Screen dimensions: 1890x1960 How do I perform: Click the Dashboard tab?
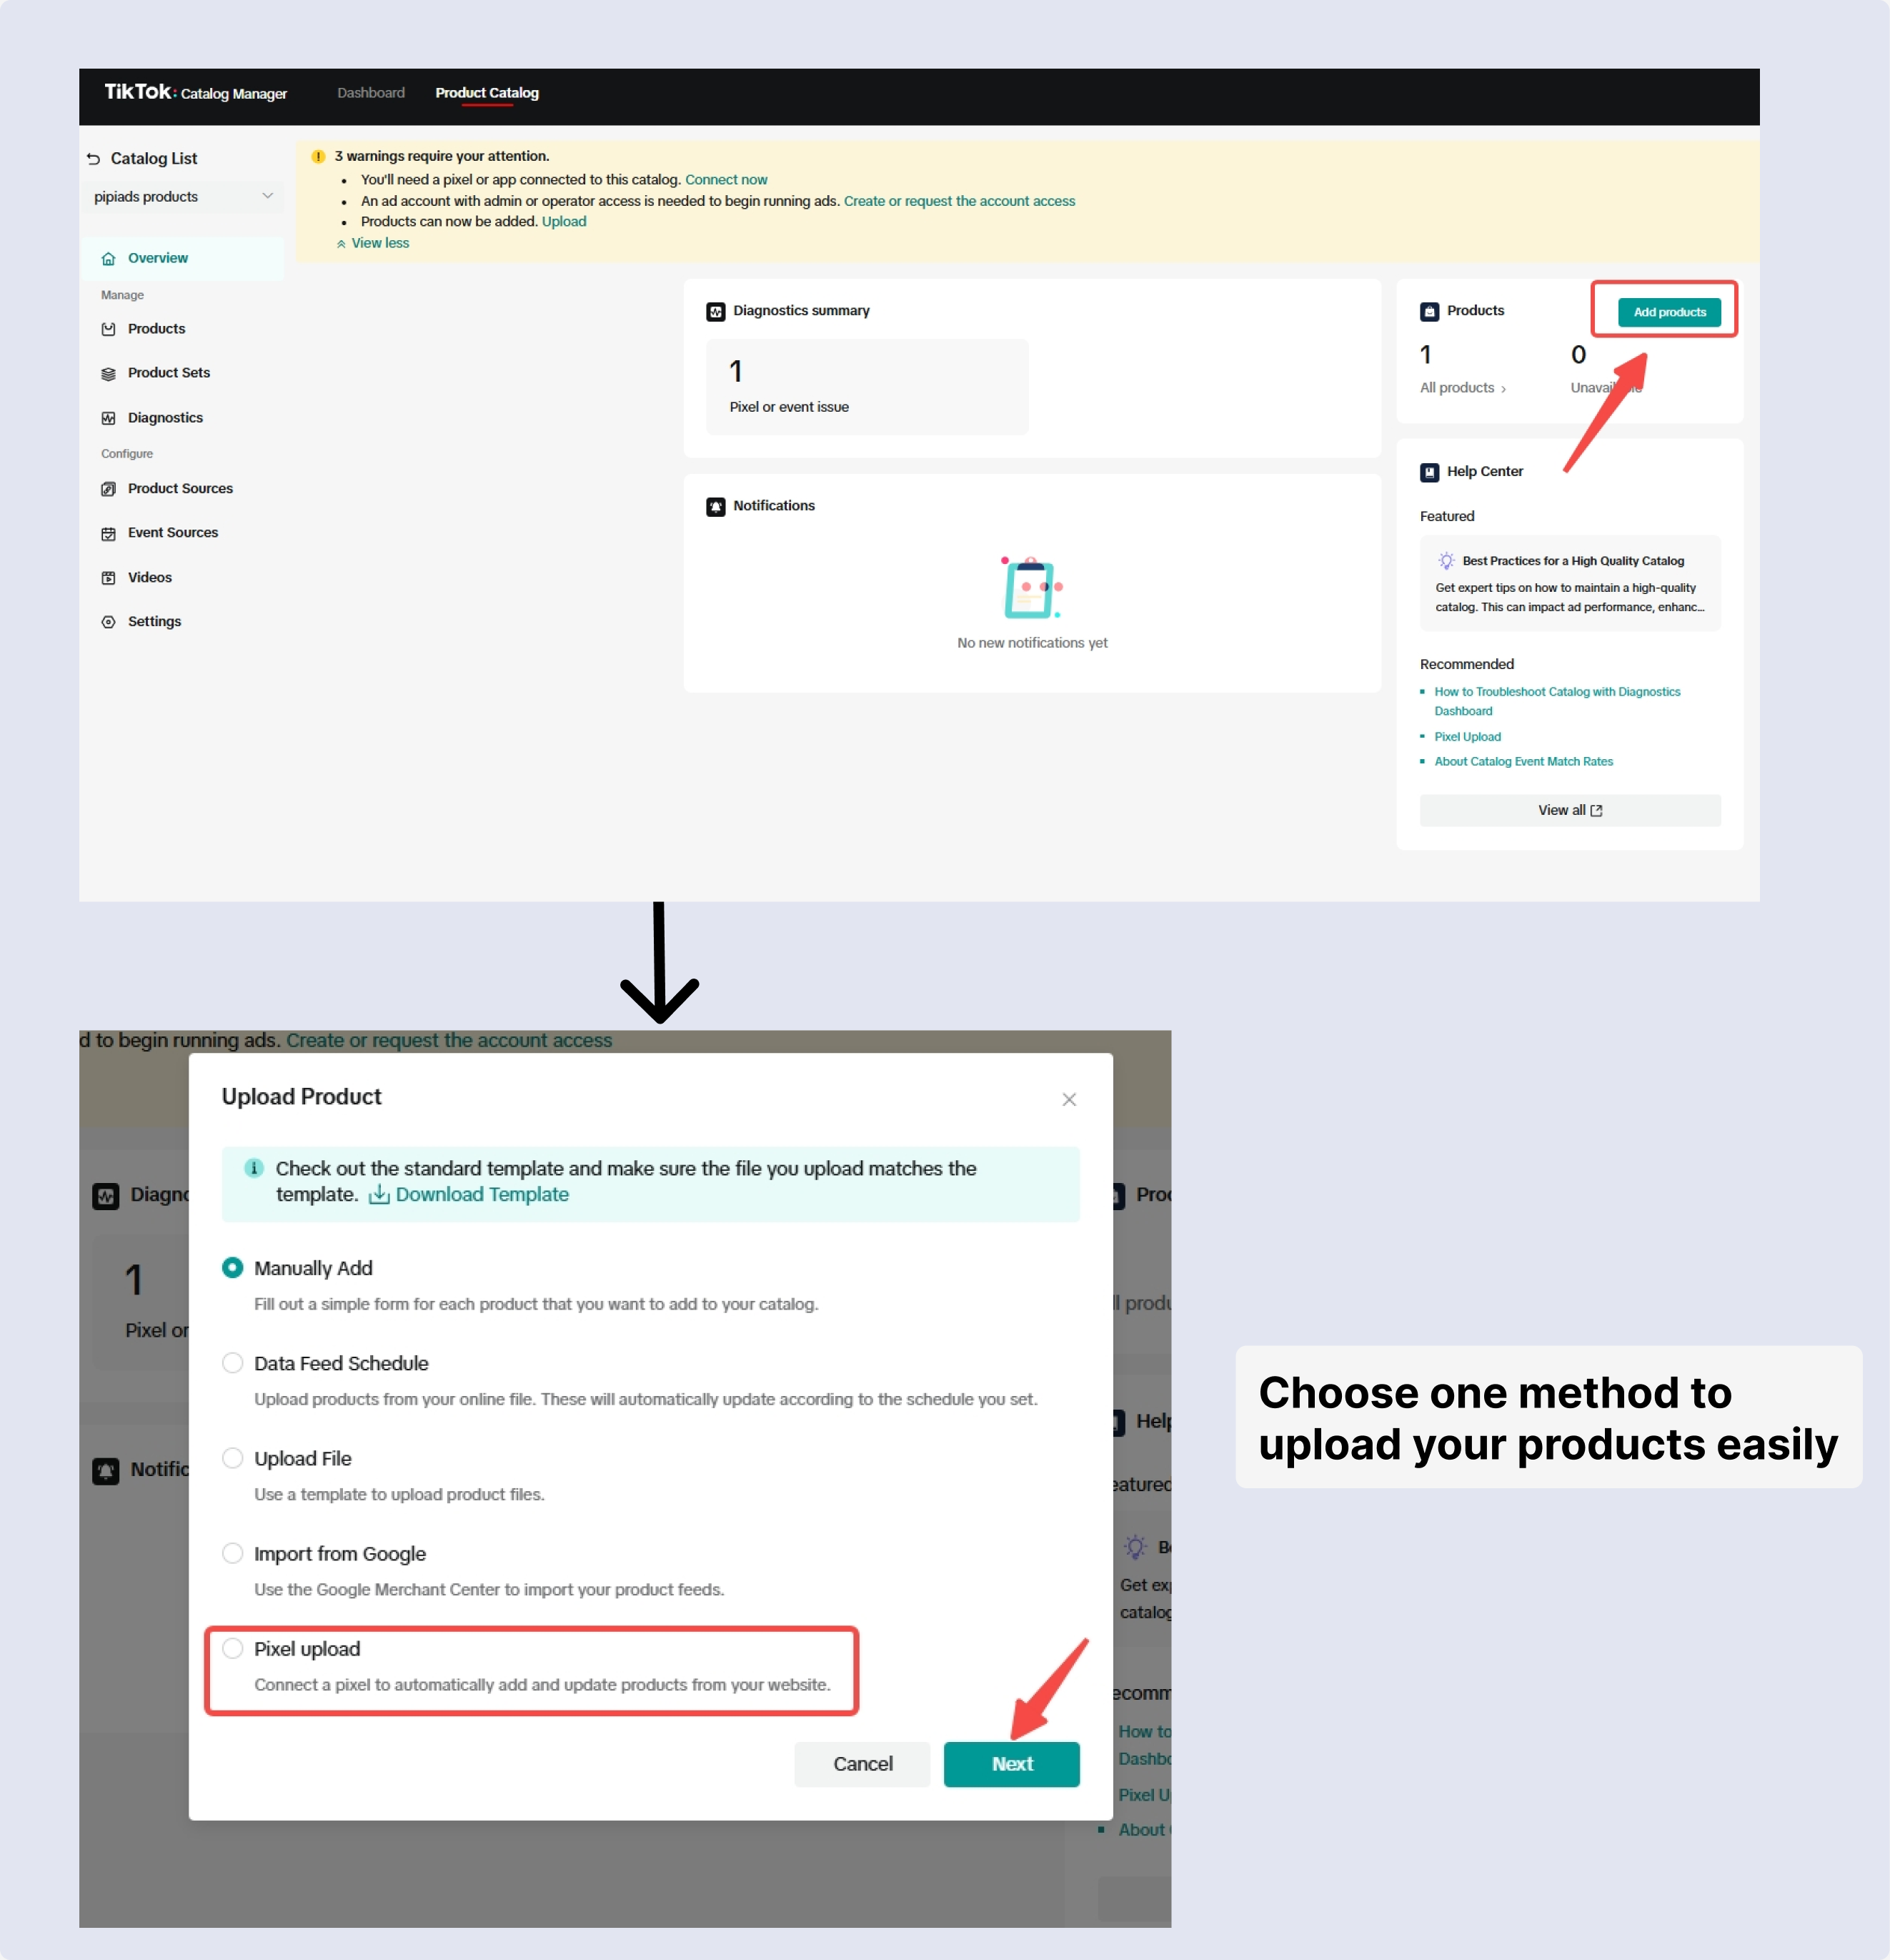369,93
